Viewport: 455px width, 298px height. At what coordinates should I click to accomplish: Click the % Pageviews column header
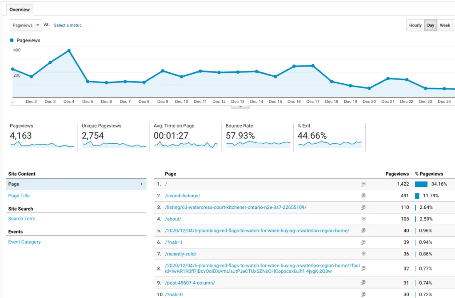click(429, 174)
